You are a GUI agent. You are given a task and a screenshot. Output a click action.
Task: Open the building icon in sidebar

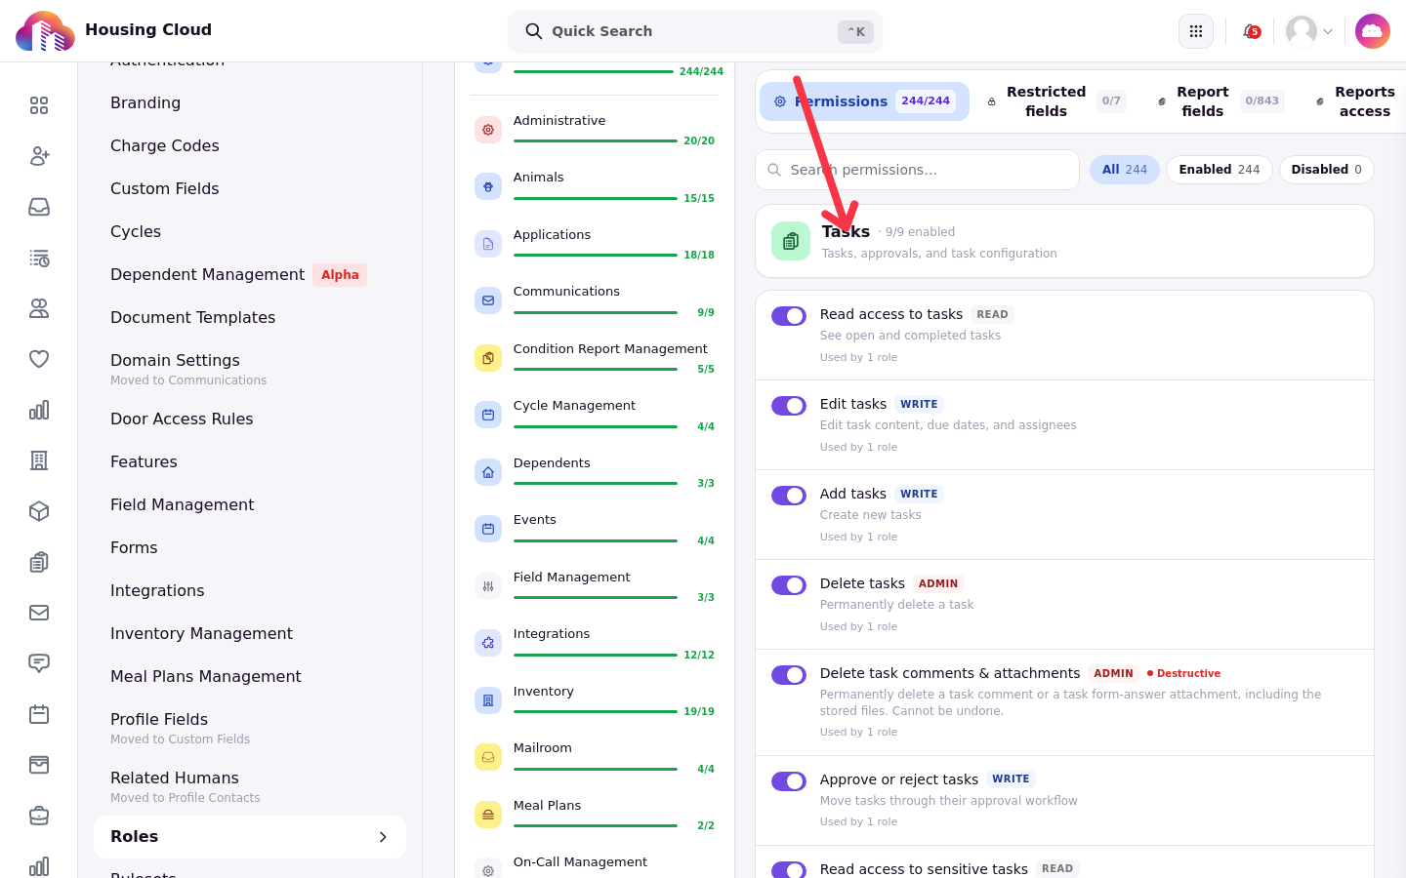(x=39, y=460)
